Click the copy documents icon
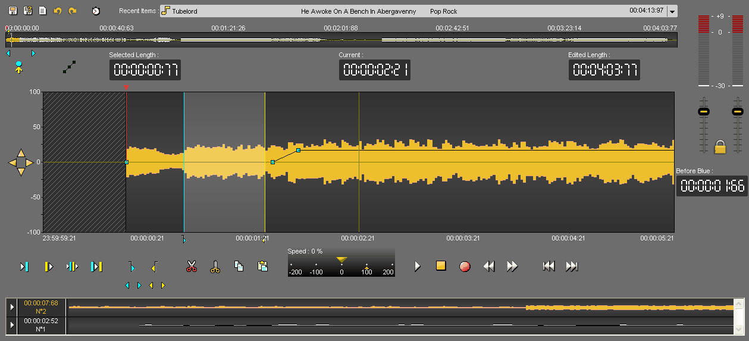 (x=239, y=266)
